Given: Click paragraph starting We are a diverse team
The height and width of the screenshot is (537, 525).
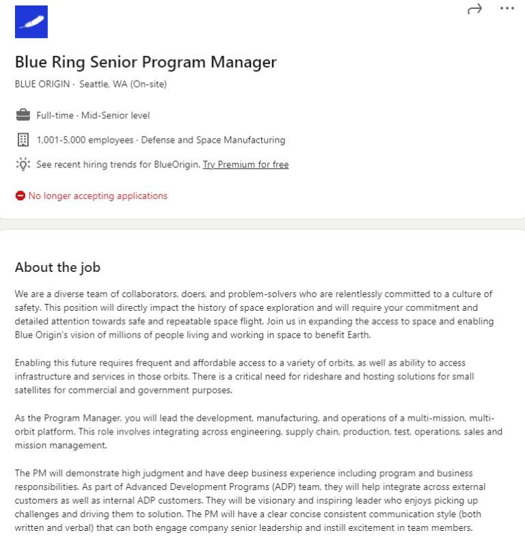Looking at the screenshot, I should pos(254,314).
